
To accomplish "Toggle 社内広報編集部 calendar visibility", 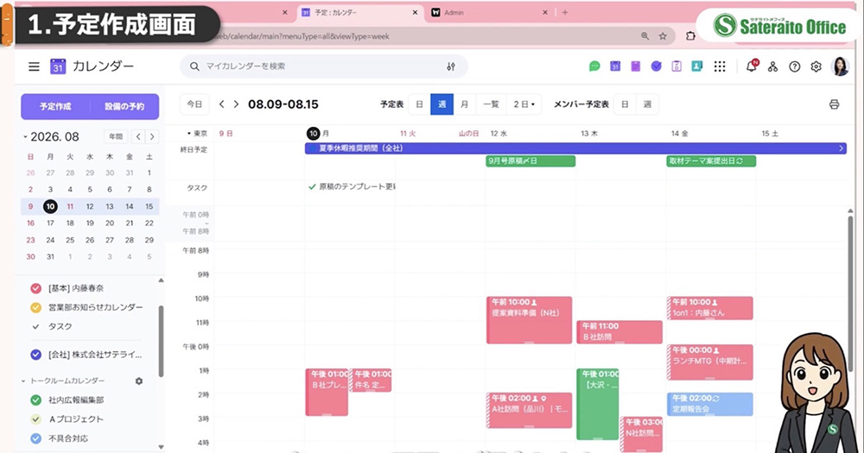I will click(35, 400).
